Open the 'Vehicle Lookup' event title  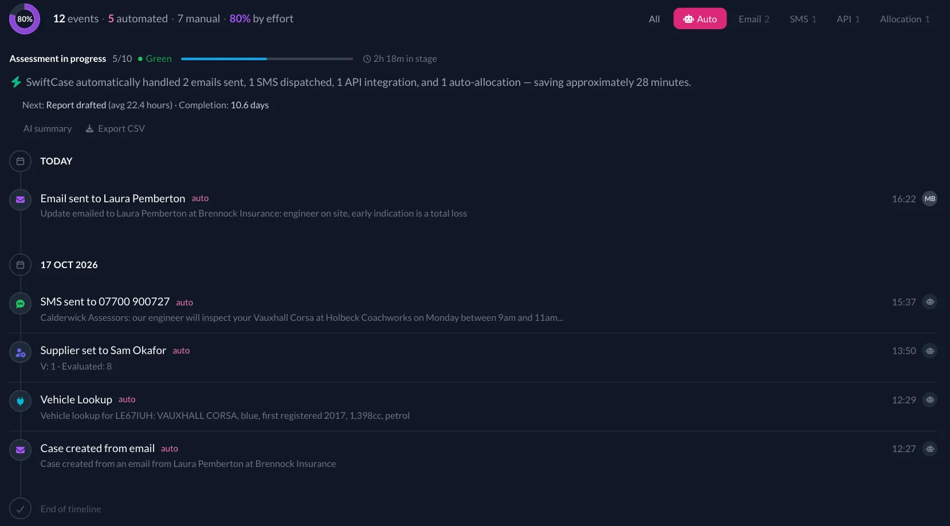point(76,399)
